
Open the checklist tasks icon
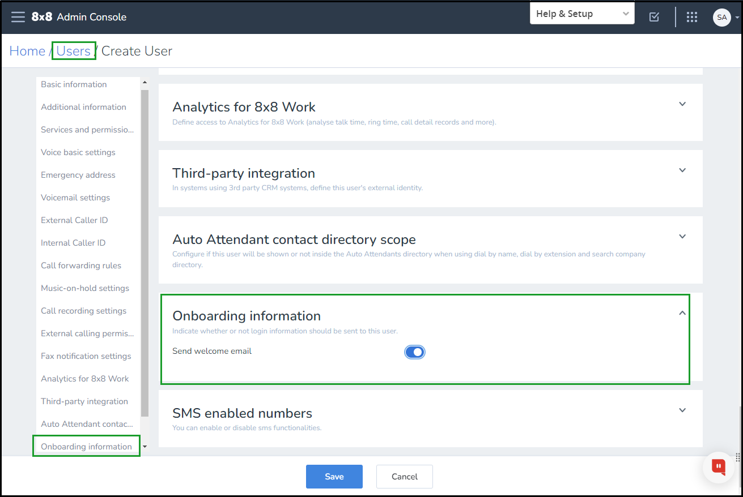coord(654,17)
